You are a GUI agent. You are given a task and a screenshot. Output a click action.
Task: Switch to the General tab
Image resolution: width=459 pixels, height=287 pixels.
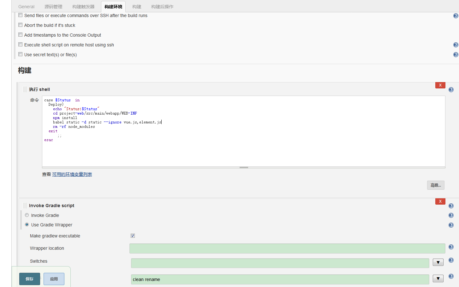click(x=26, y=6)
